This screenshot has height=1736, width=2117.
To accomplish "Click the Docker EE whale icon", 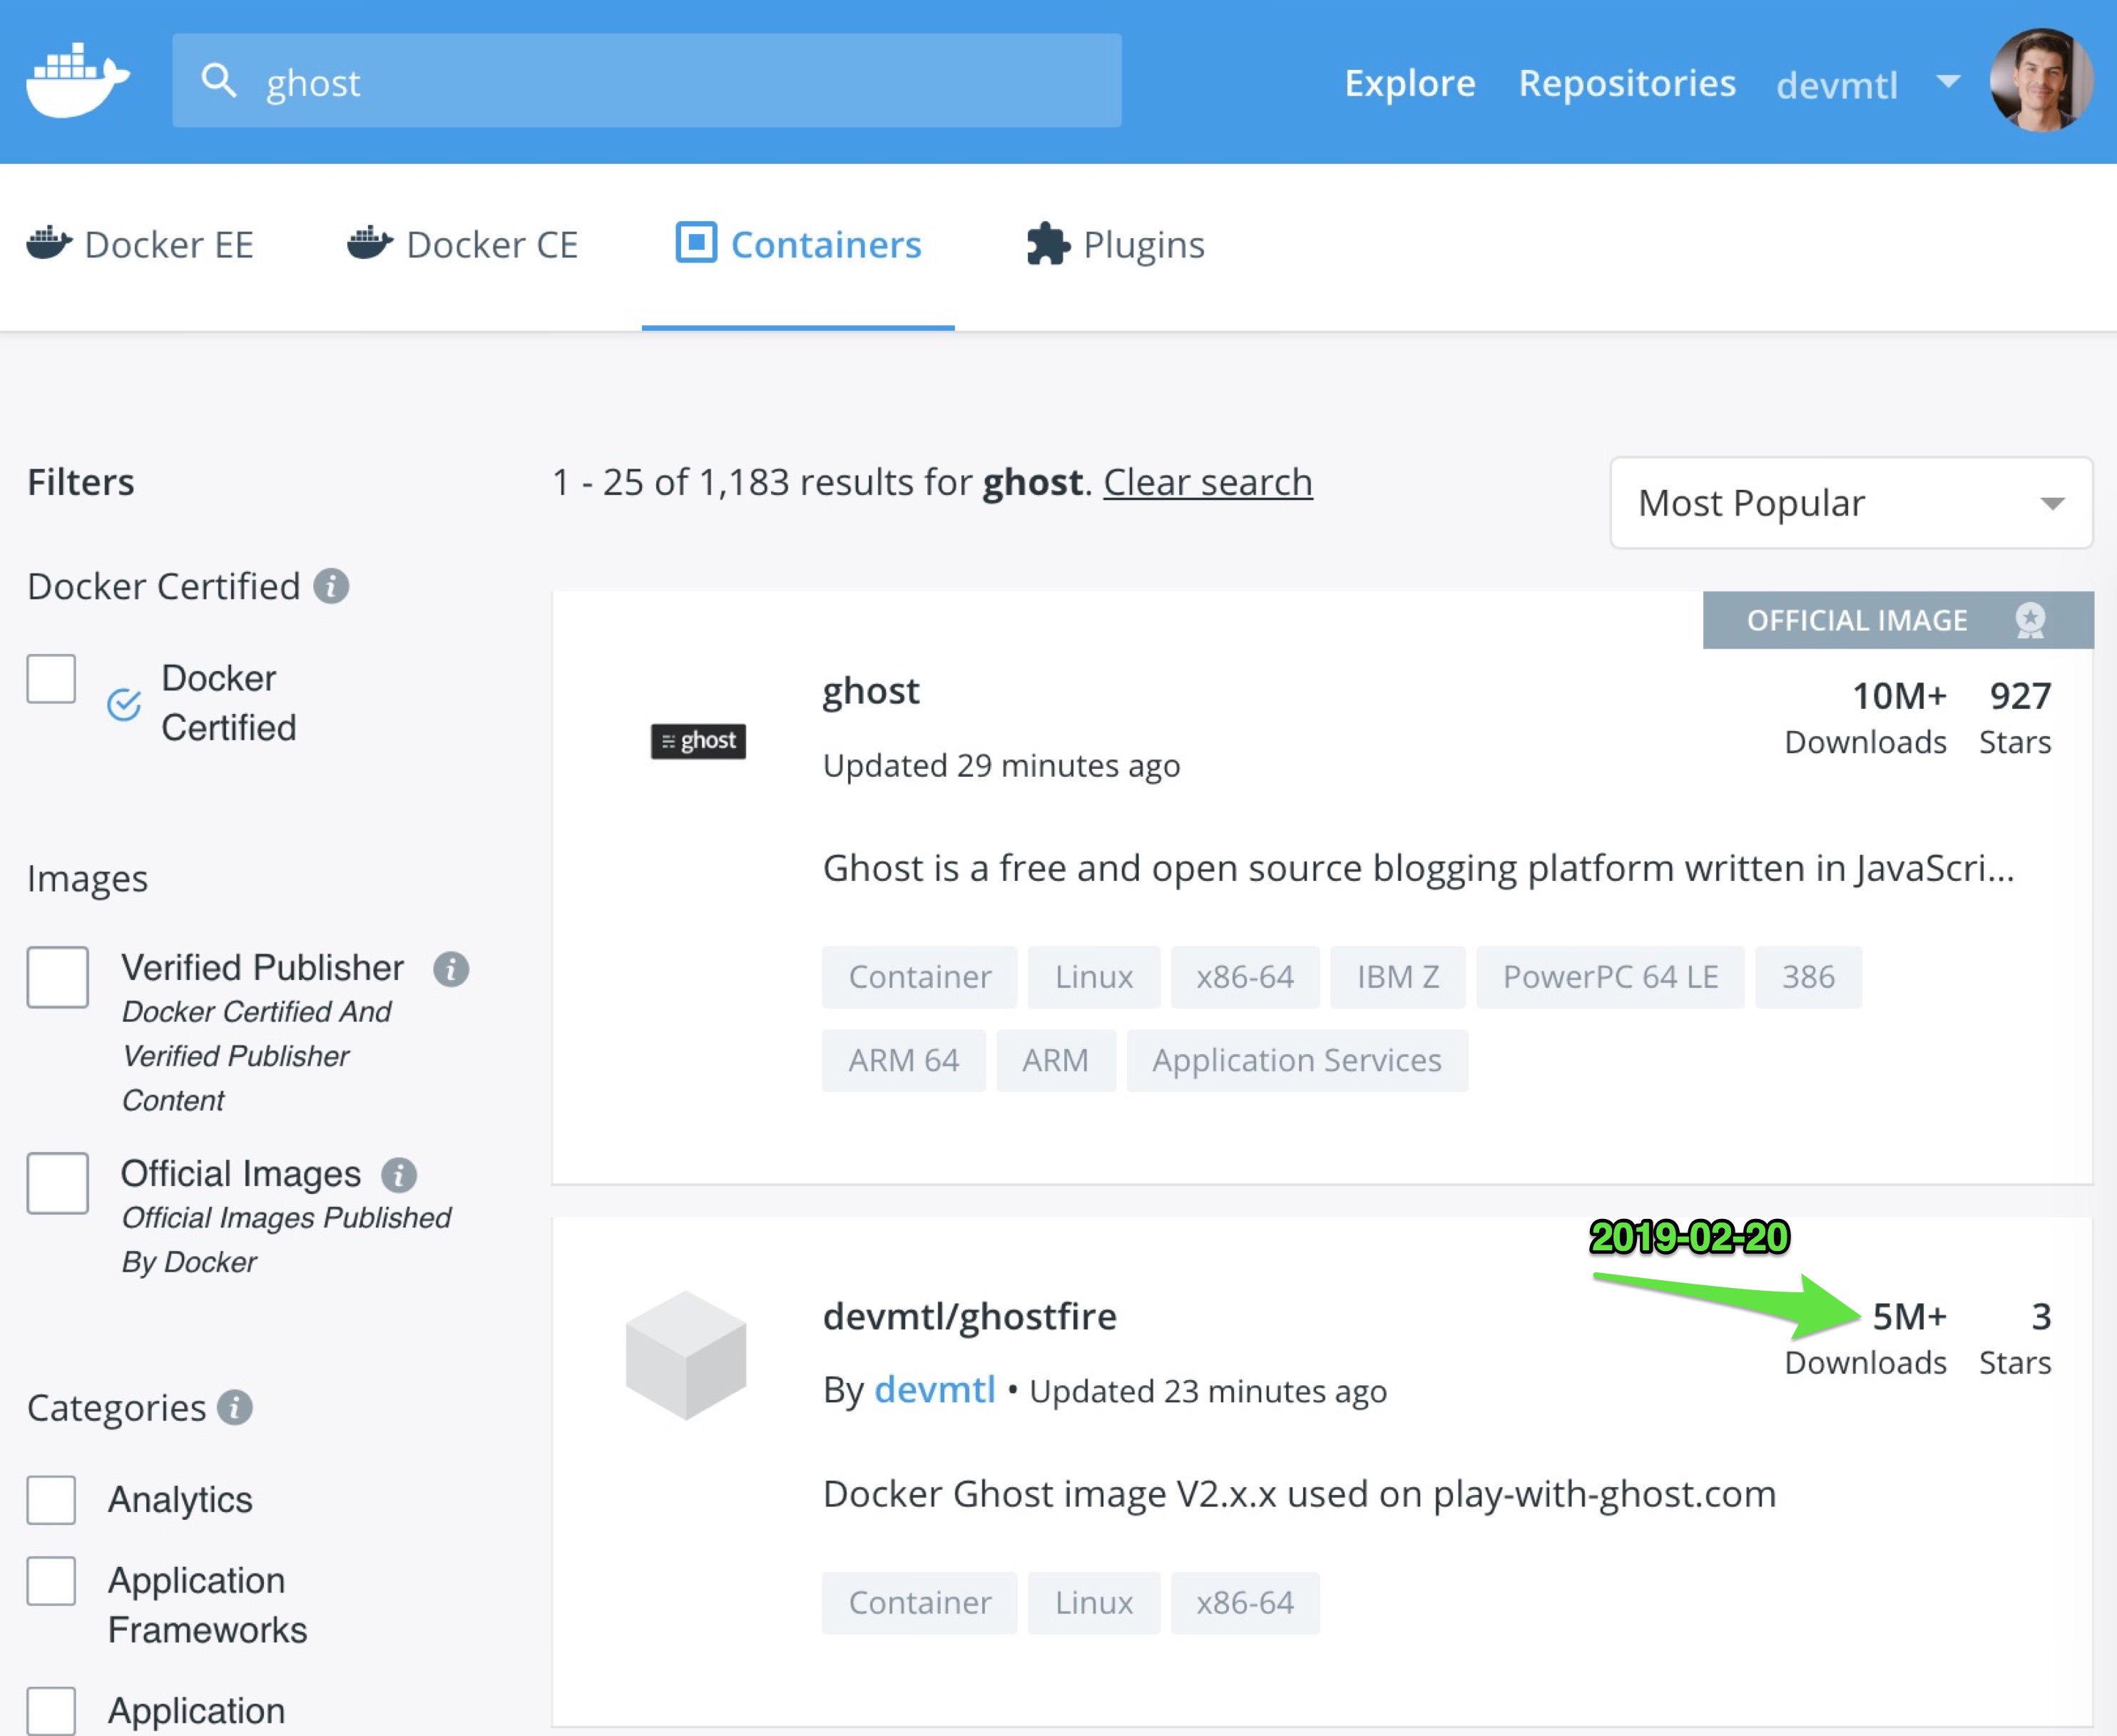I will click(x=49, y=244).
